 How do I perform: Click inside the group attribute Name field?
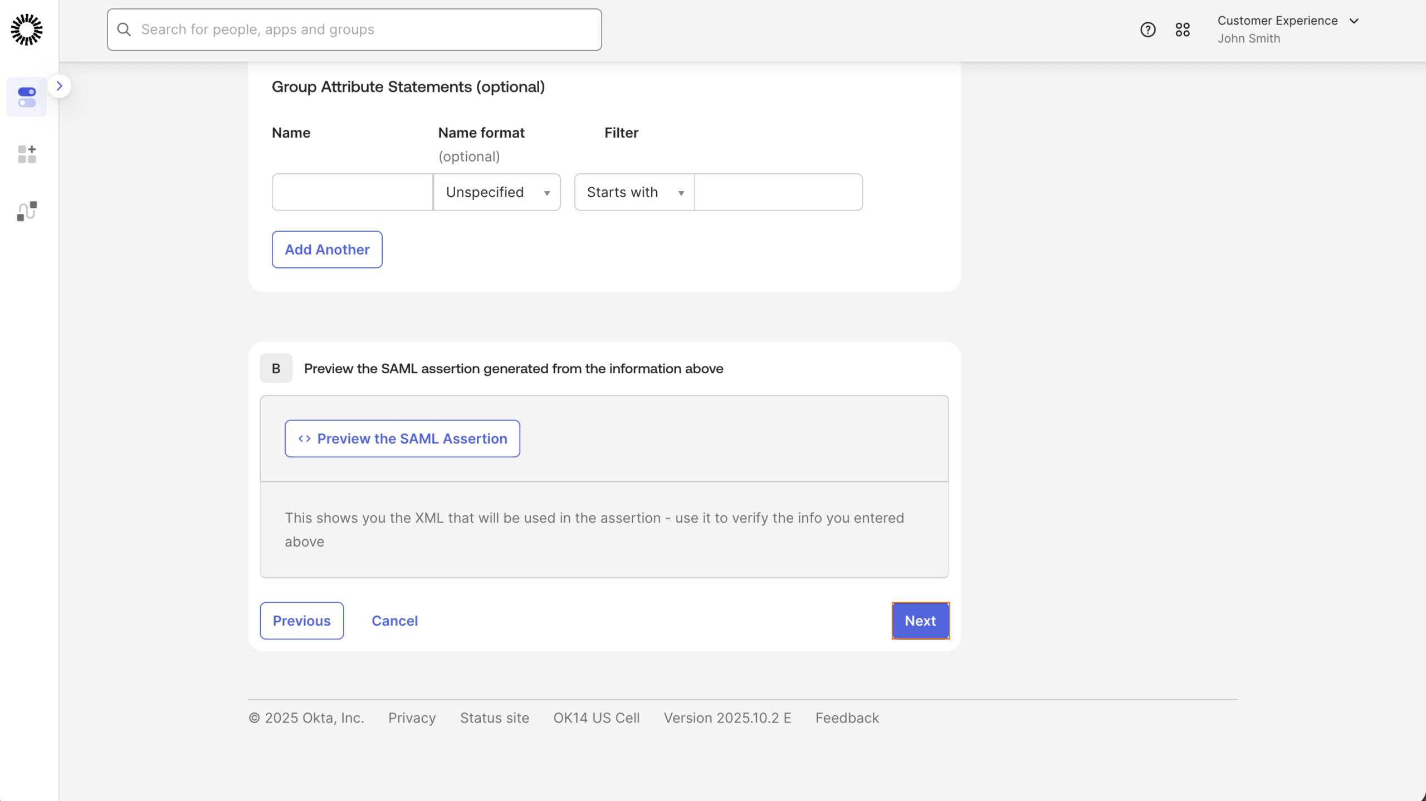click(x=351, y=192)
